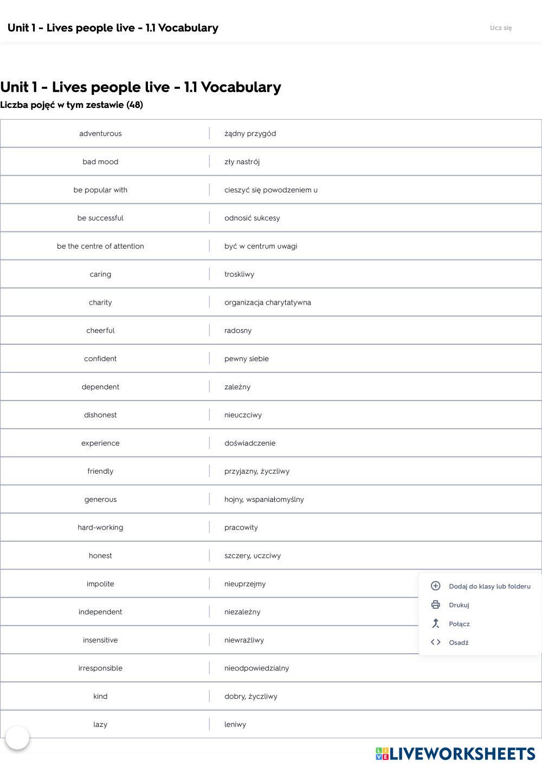Click the merge arrow icon
Image resolution: width=542 pixels, height=767 pixels.
[435, 624]
